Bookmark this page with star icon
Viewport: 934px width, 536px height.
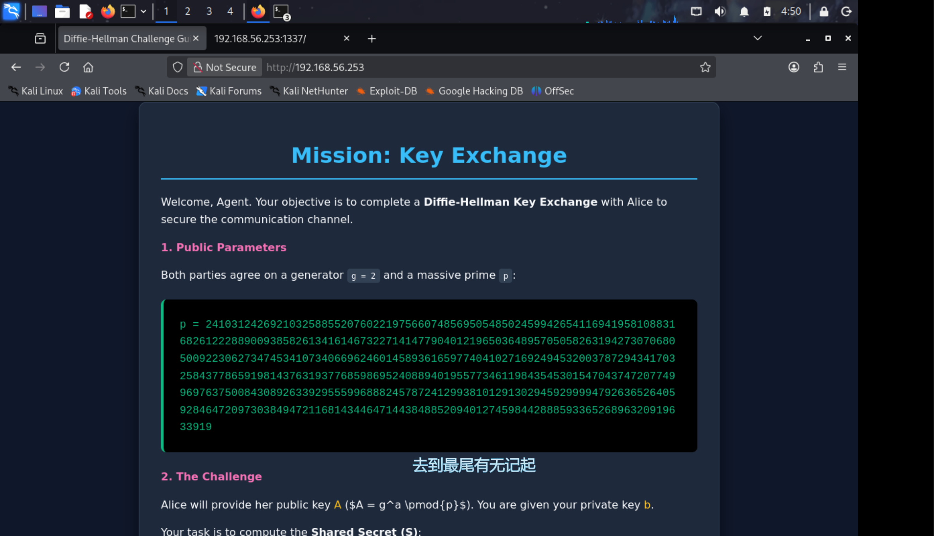tap(705, 67)
